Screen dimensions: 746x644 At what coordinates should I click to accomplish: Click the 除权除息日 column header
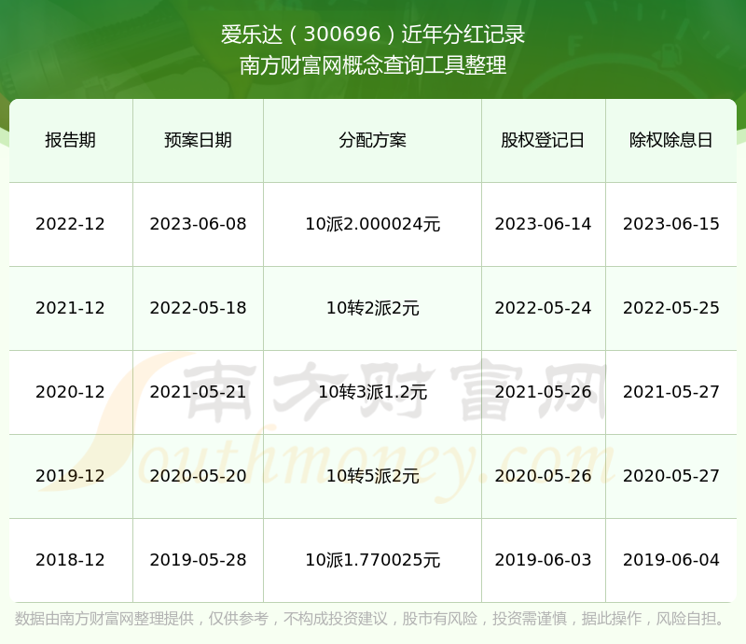coord(670,140)
